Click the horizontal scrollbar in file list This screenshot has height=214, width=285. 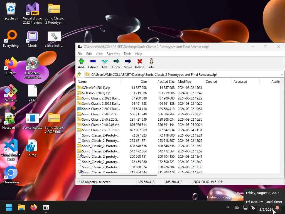click(x=119, y=176)
